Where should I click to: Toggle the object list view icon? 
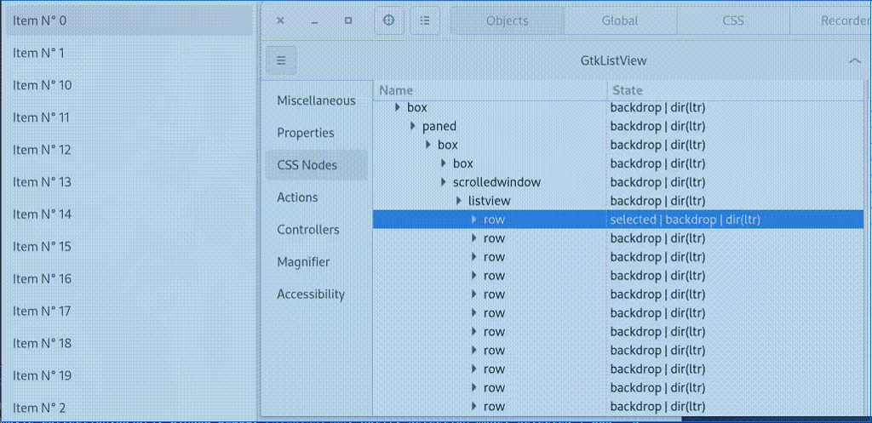click(425, 20)
